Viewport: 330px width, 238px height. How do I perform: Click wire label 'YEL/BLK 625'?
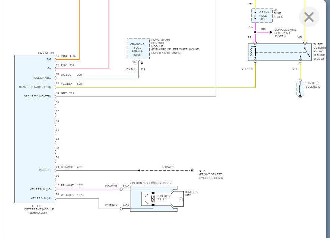[x=71, y=84]
